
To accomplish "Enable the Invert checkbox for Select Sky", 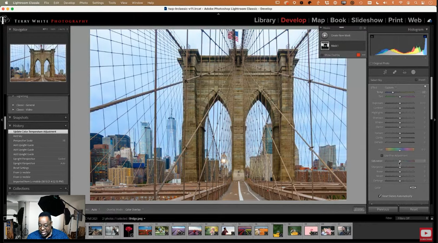I will coord(416,80).
